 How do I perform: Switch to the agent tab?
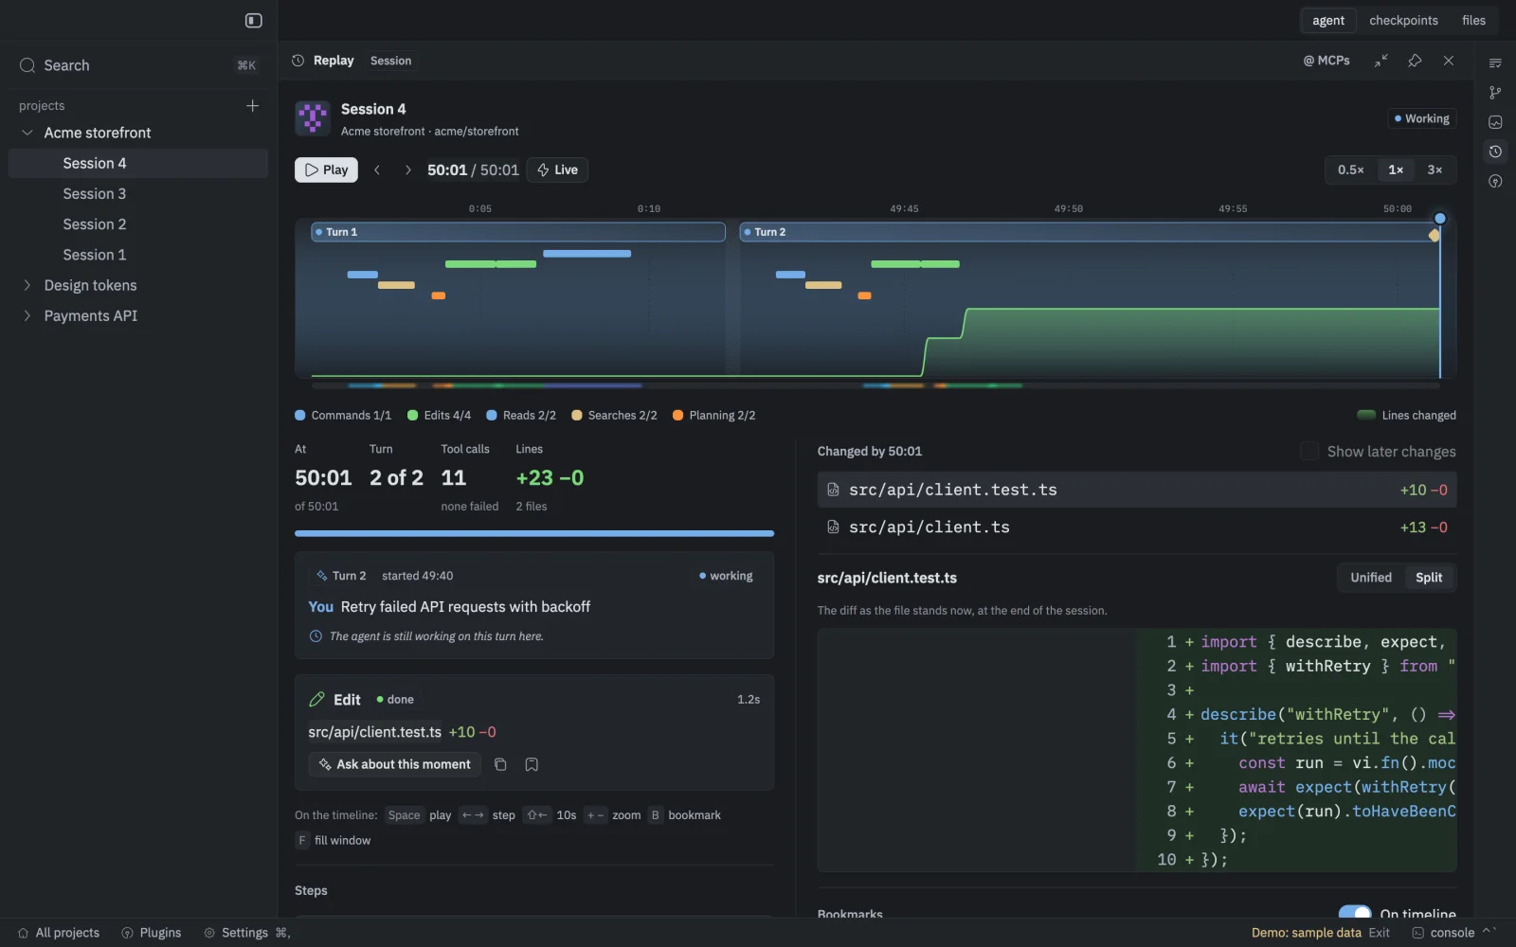(x=1327, y=20)
